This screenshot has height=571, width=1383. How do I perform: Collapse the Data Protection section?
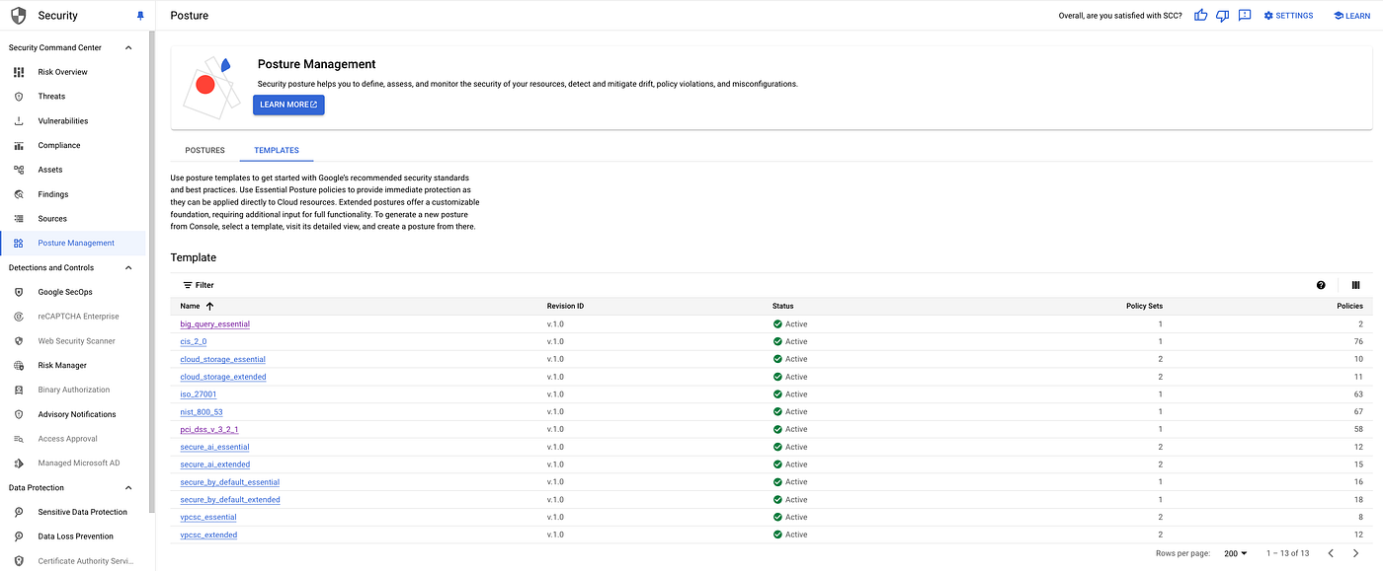click(x=128, y=487)
